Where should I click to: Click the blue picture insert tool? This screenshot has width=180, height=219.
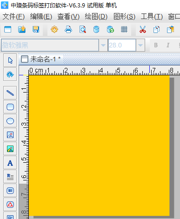[10, 135]
